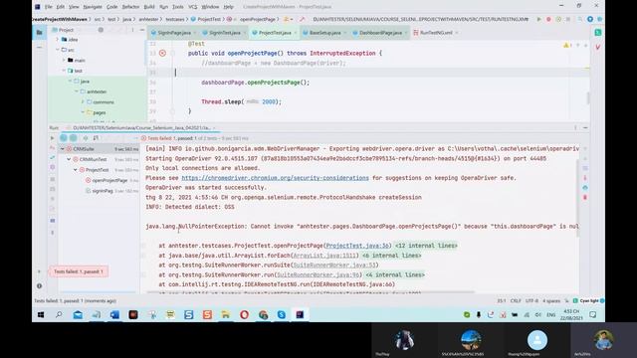Click the CRLF line separator status item

click(x=516, y=300)
